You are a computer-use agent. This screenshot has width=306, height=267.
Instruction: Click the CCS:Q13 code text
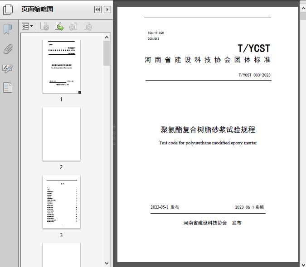[153, 39]
